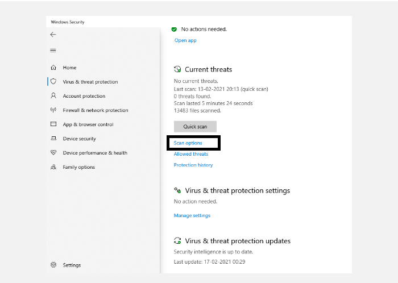The width and height of the screenshot is (398, 283).
Task: Click 'No current threats.' text
Action: click(x=196, y=81)
